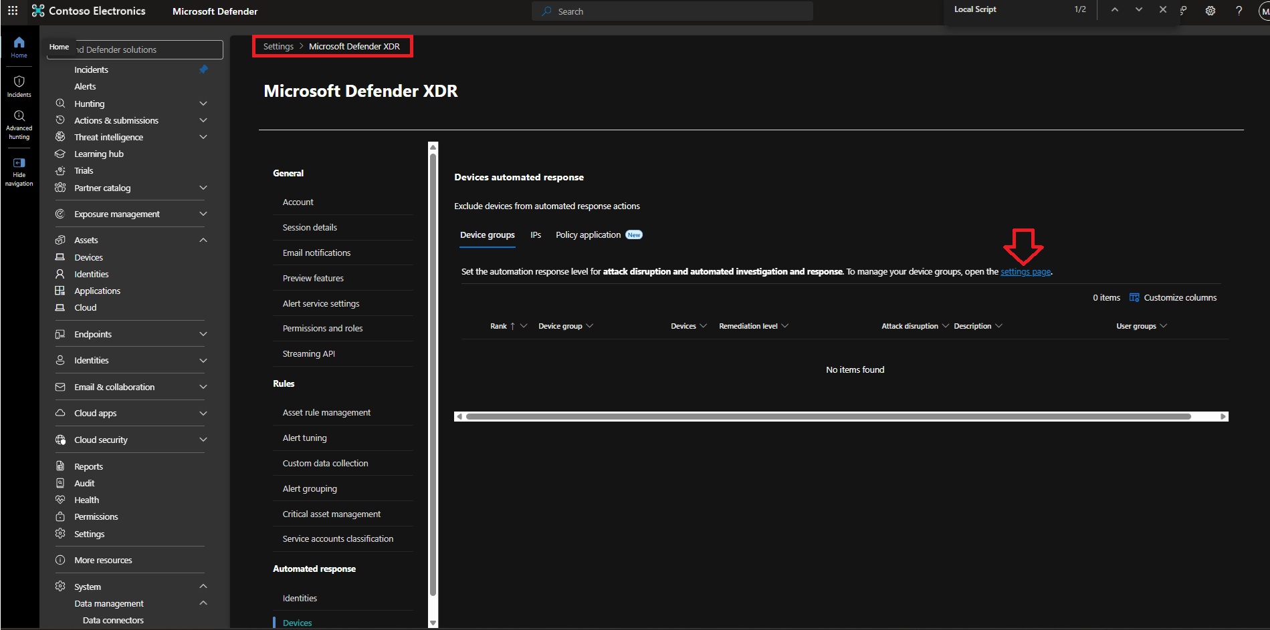
Task: Collapse the Assets section chevron
Action: pos(203,240)
